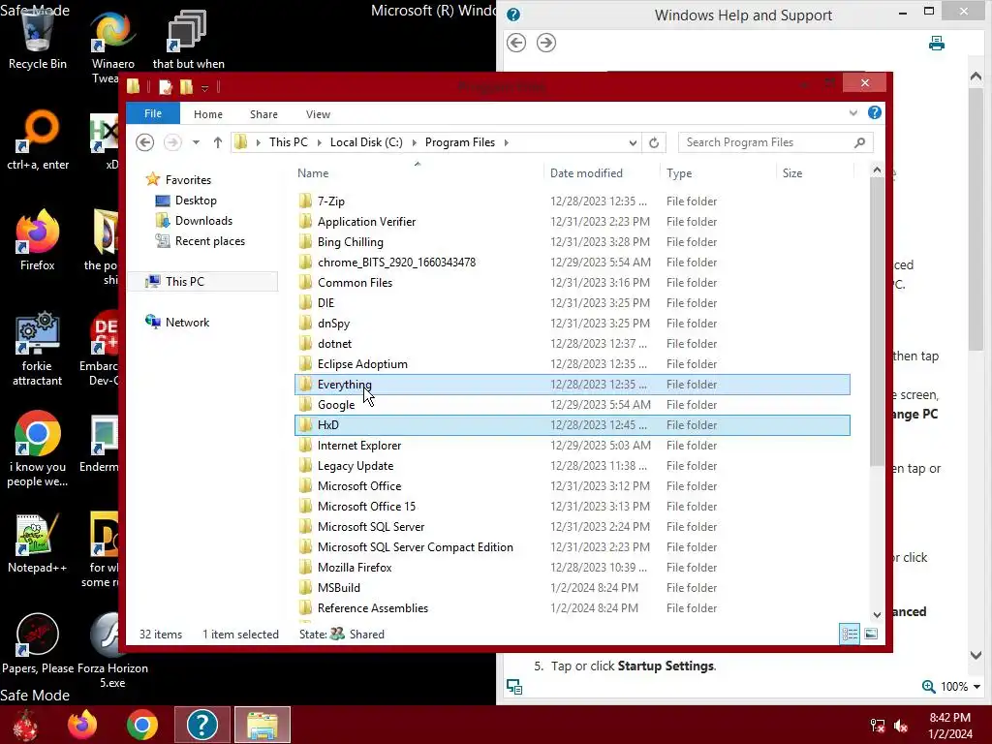Open the Share ribbon tab

[x=263, y=114]
